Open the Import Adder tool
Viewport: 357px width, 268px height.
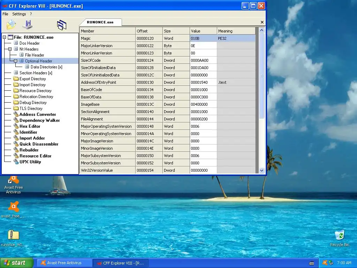[x=32, y=138]
